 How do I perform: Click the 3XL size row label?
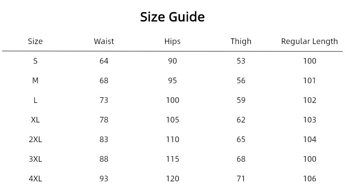point(35,159)
